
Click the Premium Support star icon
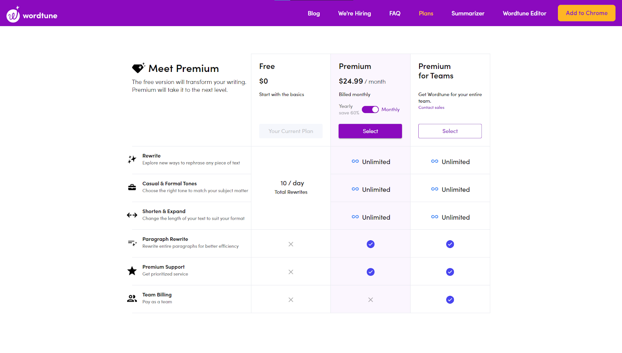click(x=132, y=271)
